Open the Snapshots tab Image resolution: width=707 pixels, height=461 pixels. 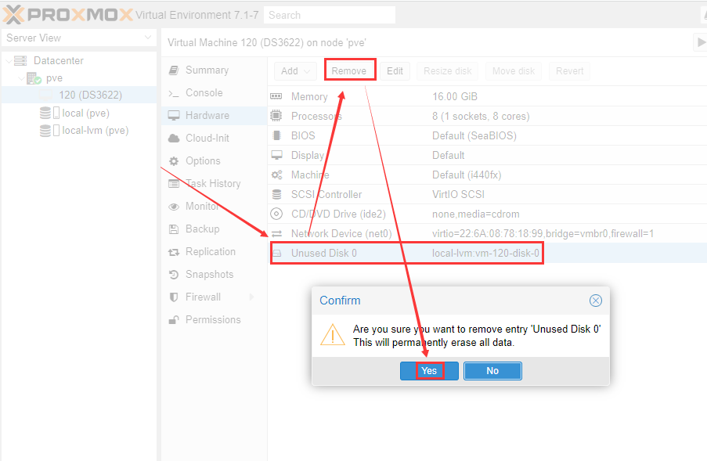215,274
